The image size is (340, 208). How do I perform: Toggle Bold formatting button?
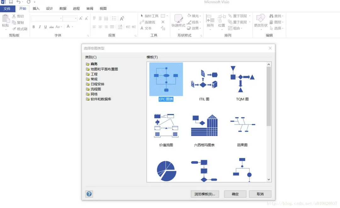[x=34, y=27]
